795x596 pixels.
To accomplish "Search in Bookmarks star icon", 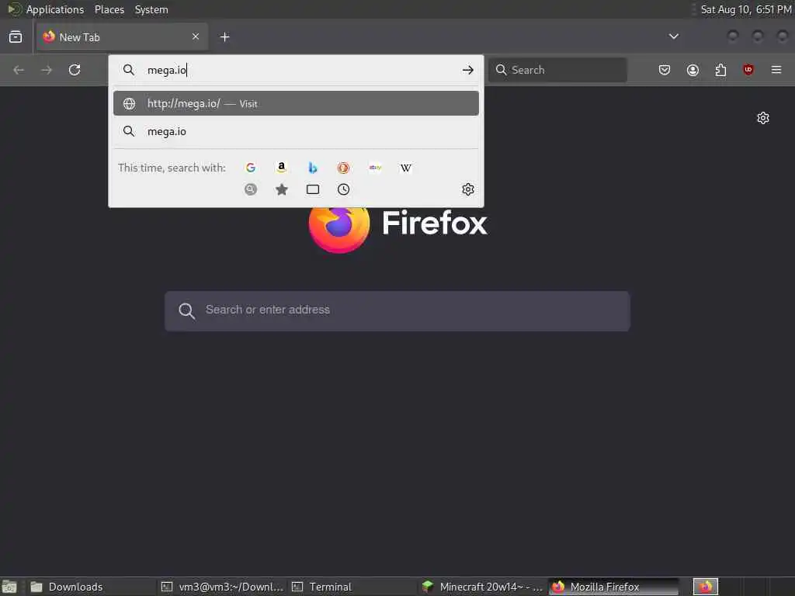I will coord(281,189).
